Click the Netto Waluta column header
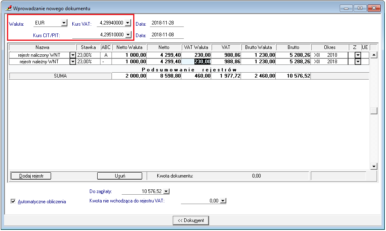This screenshot has width=386, height=231. 129,47
